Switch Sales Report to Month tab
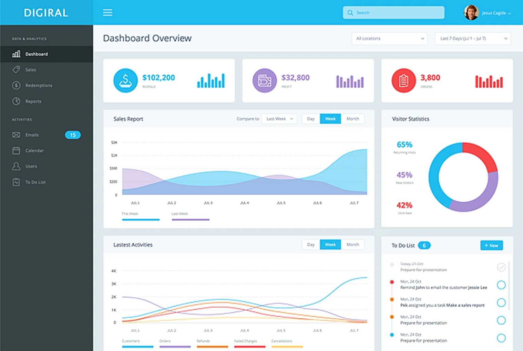The width and height of the screenshot is (523, 351). tap(352, 119)
